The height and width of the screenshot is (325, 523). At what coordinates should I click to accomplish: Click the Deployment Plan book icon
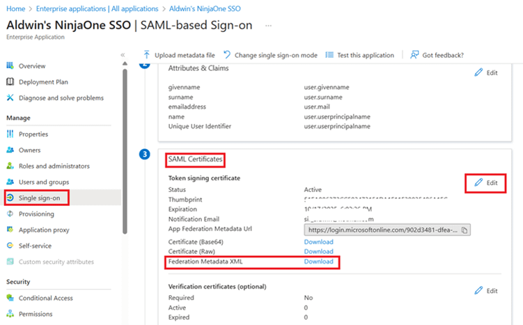[10, 81]
